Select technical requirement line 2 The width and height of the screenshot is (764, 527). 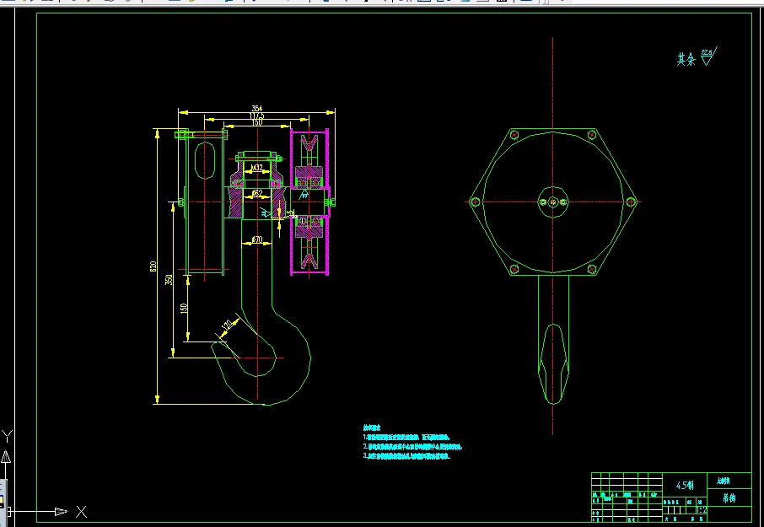point(412,447)
